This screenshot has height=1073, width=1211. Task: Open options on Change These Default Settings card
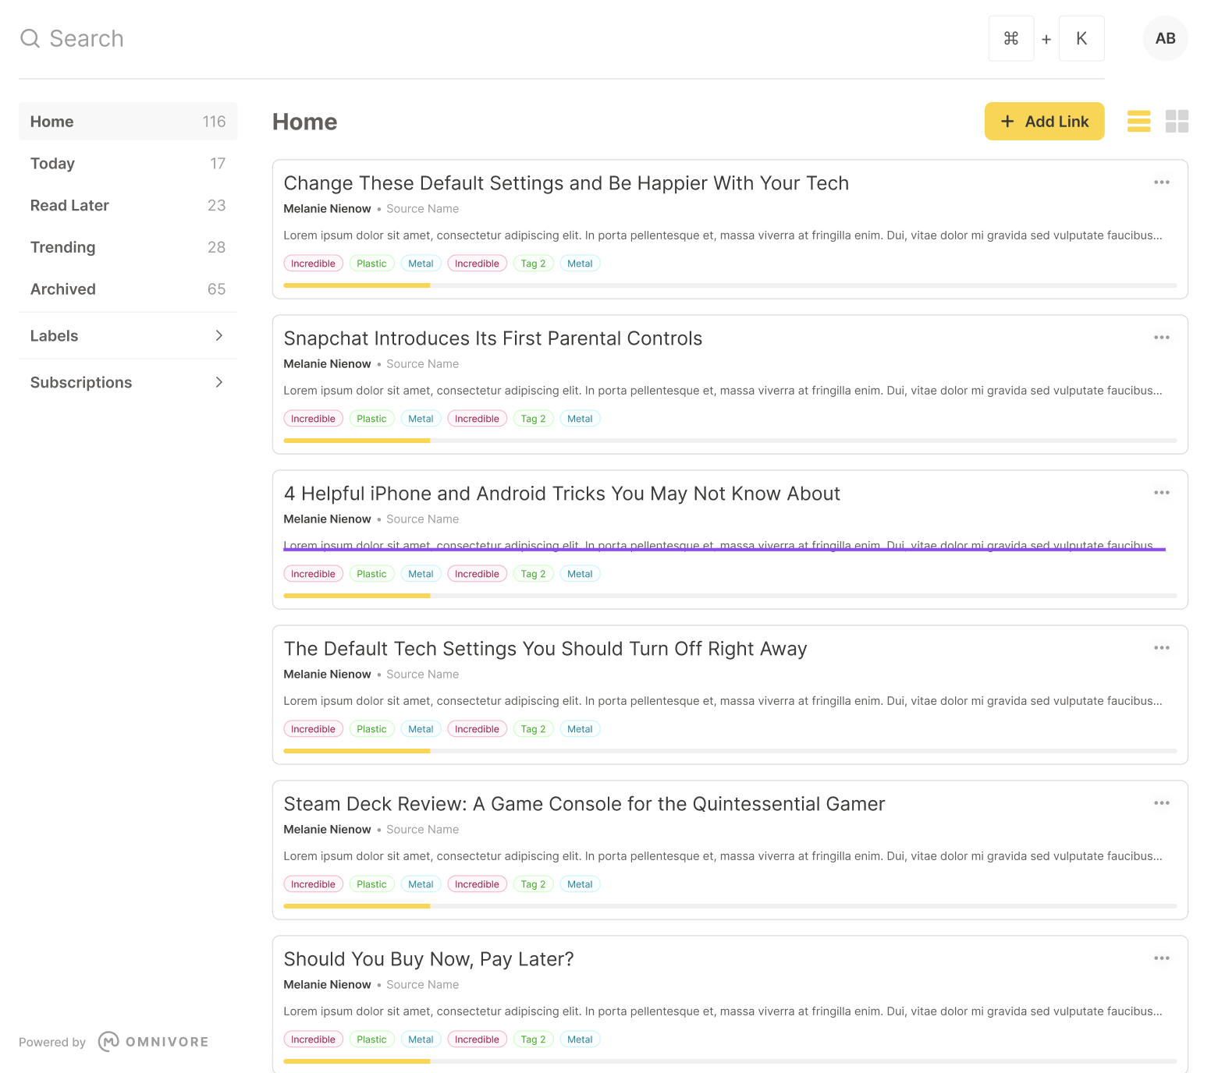[x=1161, y=182]
